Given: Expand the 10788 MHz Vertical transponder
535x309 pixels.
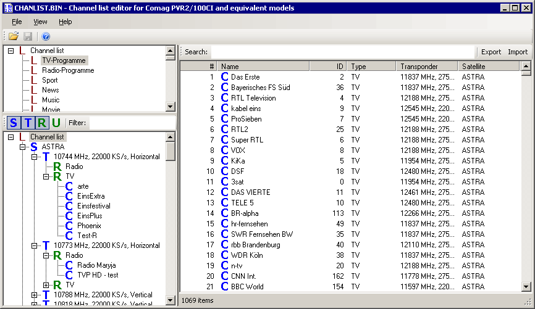Looking at the screenshot, I should (x=35, y=295).
